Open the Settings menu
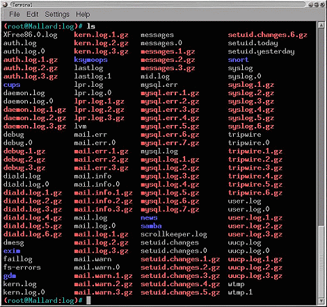Screen dimensions: 327x307 [57, 15]
